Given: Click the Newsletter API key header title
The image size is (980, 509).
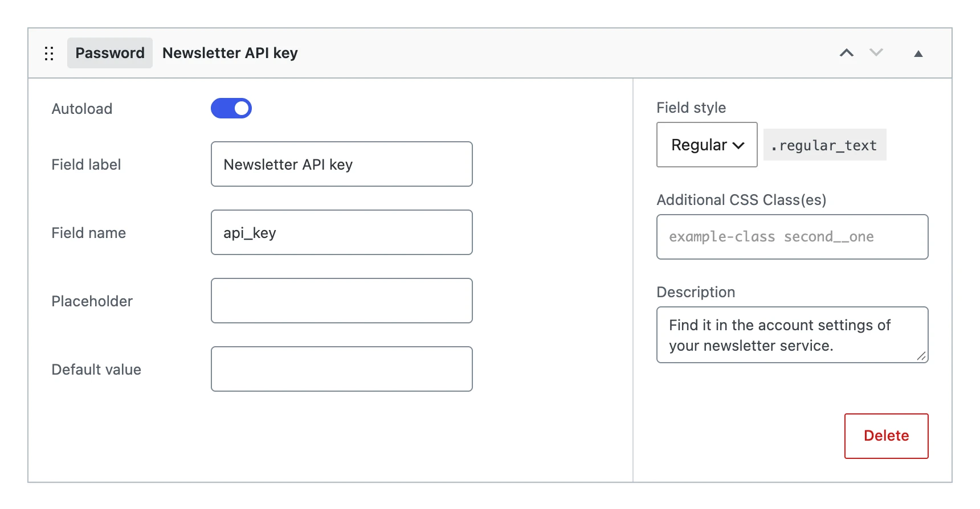Looking at the screenshot, I should (230, 53).
